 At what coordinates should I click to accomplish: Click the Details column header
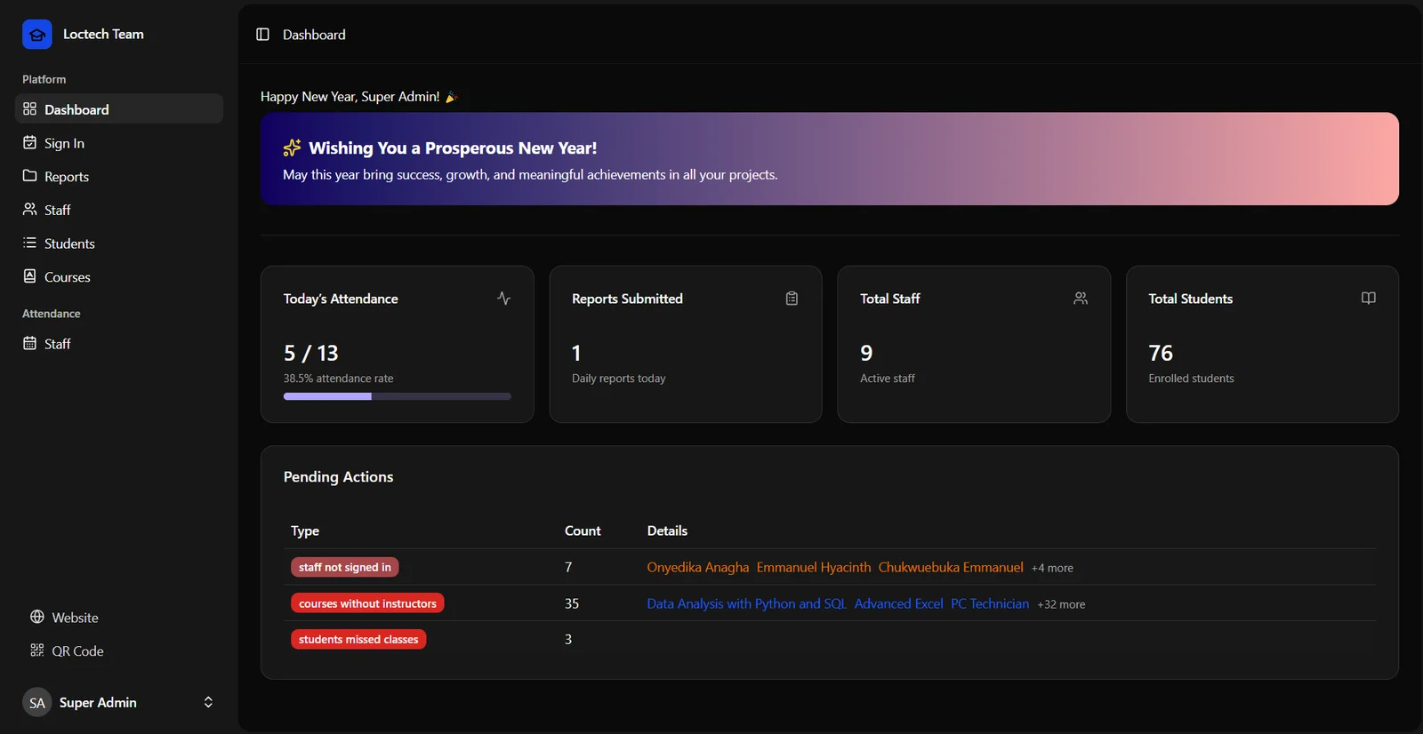[x=667, y=531]
